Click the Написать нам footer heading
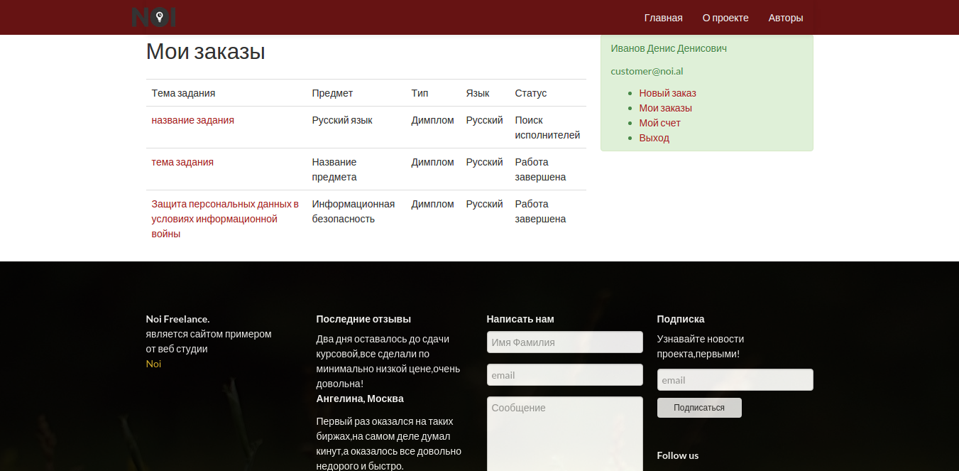Viewport: 959px width, 471px height. coord(520,319)
